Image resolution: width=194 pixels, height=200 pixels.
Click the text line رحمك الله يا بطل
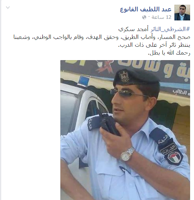point(169,53)
